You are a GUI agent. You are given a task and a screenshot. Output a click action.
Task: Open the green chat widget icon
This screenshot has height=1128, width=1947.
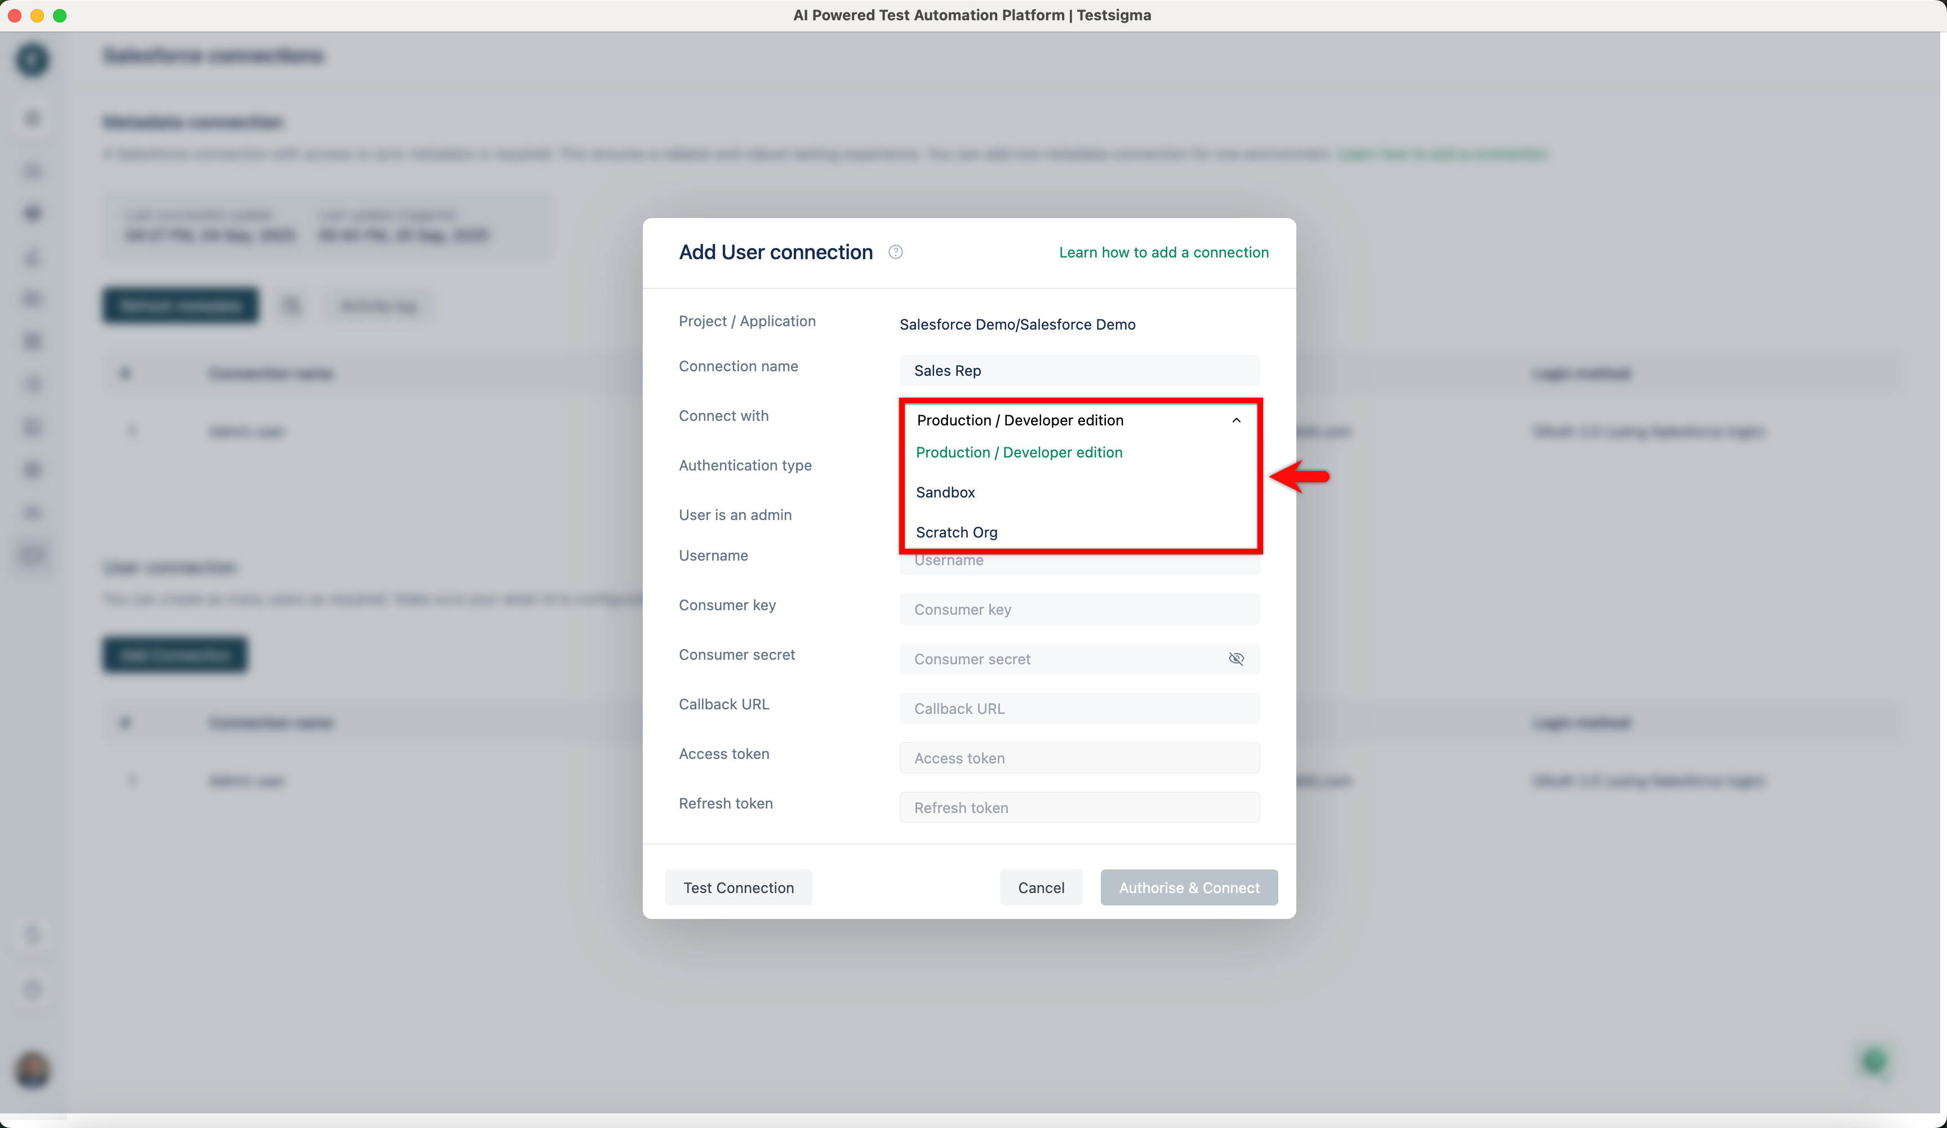pyautogui.click(x=1874, y=1061)
